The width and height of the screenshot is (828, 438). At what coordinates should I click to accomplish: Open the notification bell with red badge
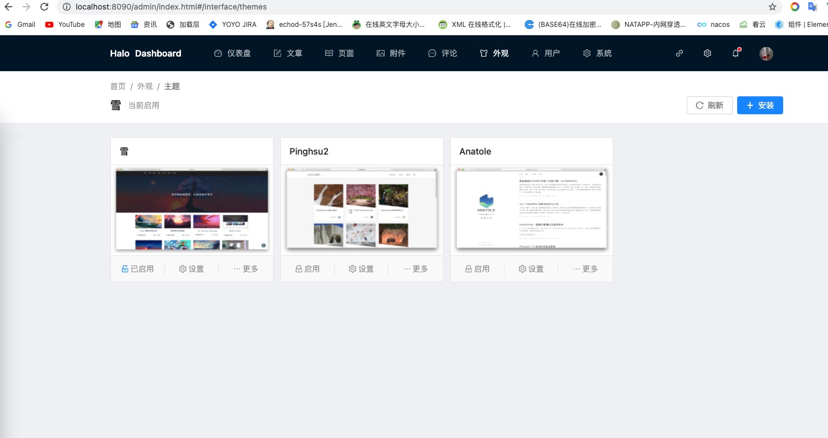coord(735,53)
